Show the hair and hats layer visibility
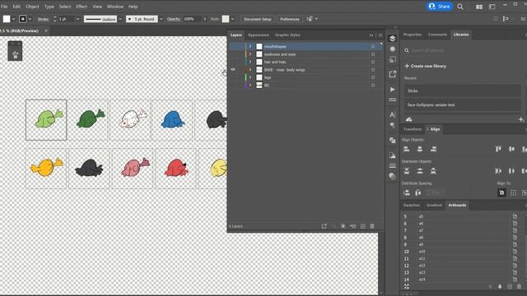This screenshot has height=296, width=527. point(233,62)
